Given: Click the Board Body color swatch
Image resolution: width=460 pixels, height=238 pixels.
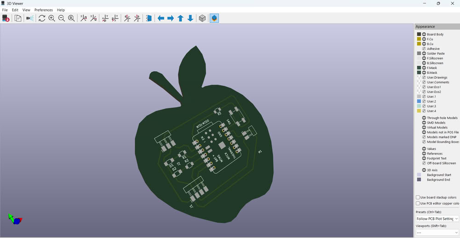Looking at the screenshot, I should (x=419, y=34).
